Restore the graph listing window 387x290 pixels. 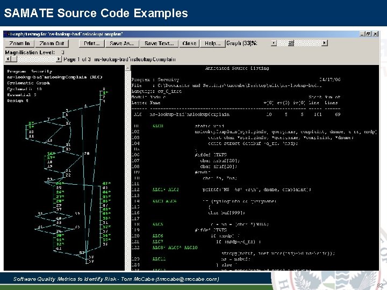coord(368,34)
